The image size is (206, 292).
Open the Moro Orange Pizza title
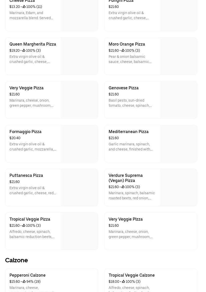(127, 44)
